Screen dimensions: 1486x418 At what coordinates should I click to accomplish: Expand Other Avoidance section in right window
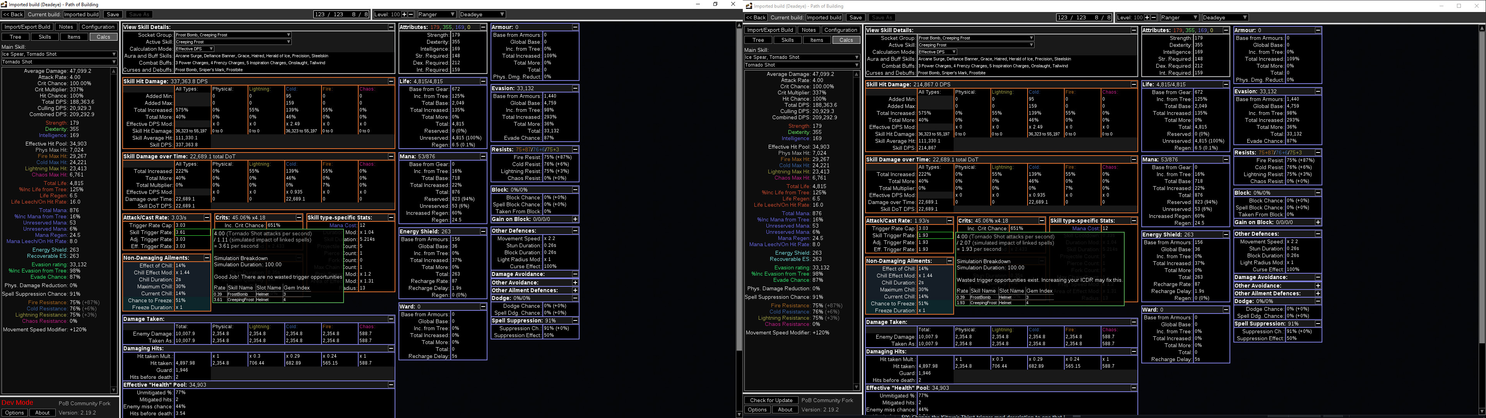point(1318,286)
